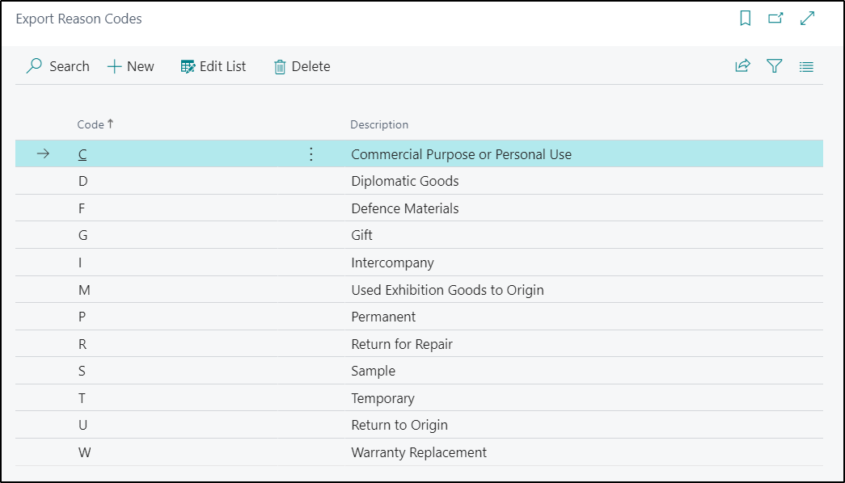Click the share icon in toolbar
This screenshot has width=845, height=483.
point(742,66)
